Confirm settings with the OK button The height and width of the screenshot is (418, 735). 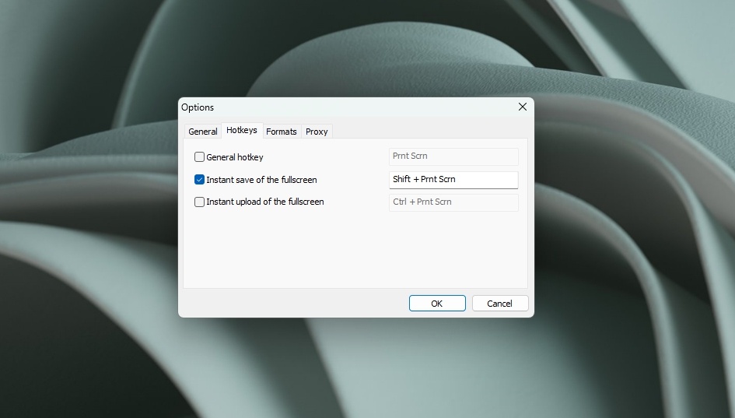click(x=437, y=303)
